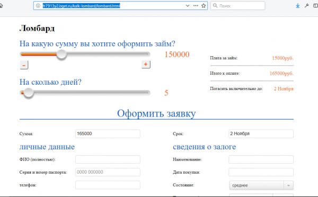Open the downloads arrow icon
Image resolution: width=318 pixels, height=197 pixels.
(298, 6)
